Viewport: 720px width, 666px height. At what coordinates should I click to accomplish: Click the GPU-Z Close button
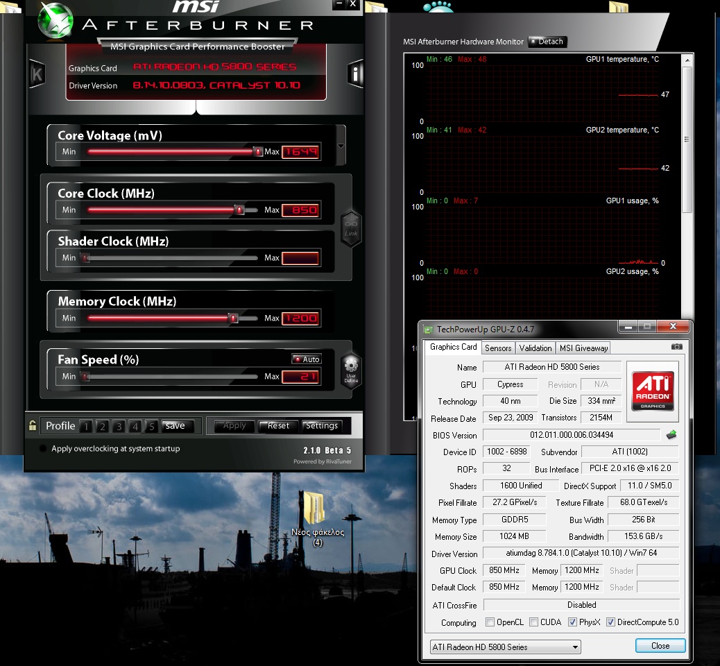coord(660,646)
